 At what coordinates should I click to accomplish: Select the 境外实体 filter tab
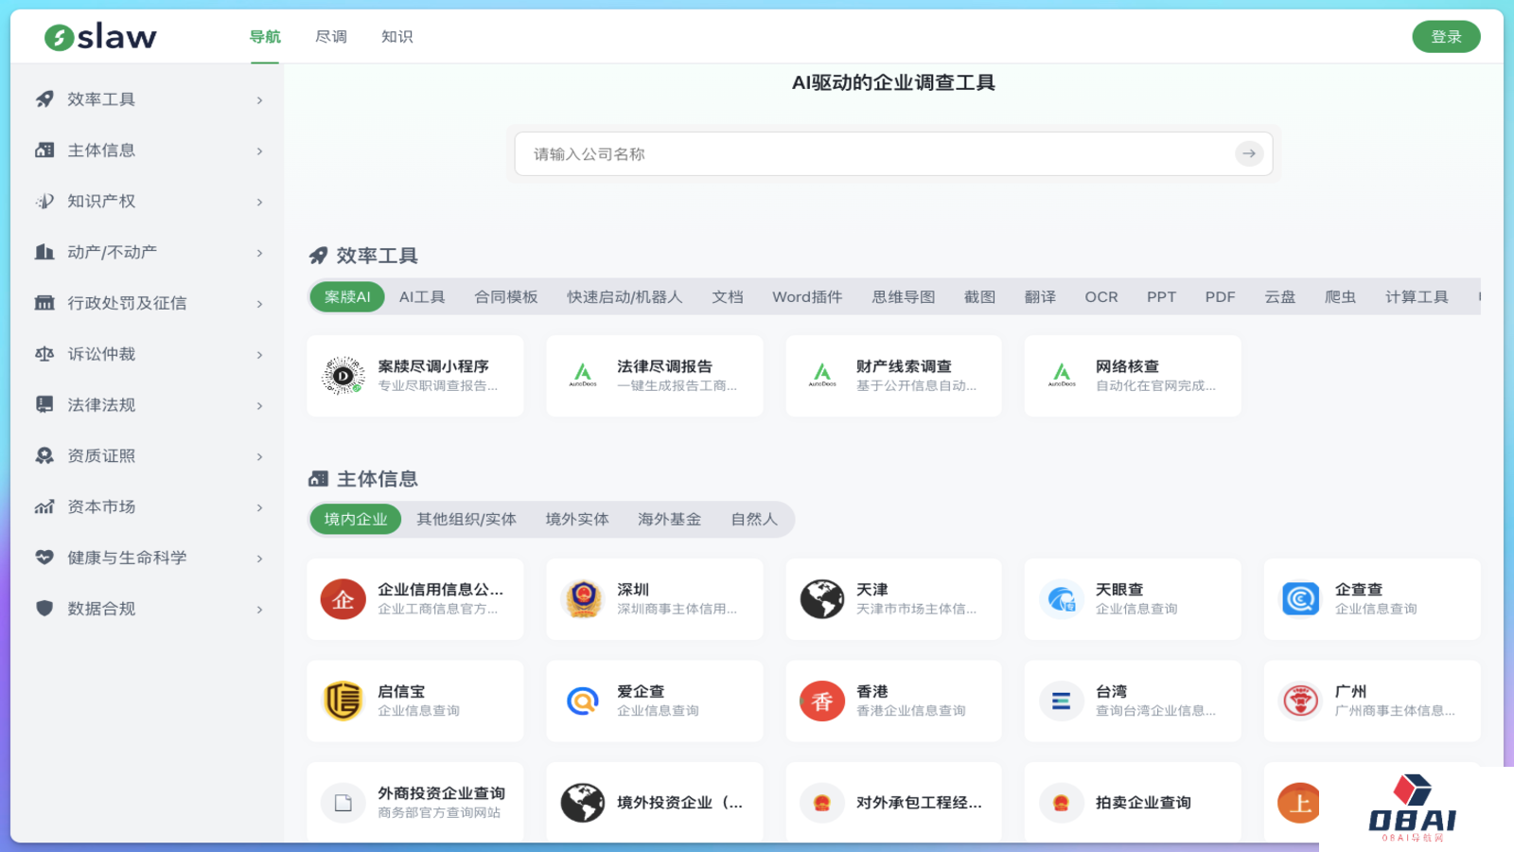pyautogui.click(x=576, y=520)
